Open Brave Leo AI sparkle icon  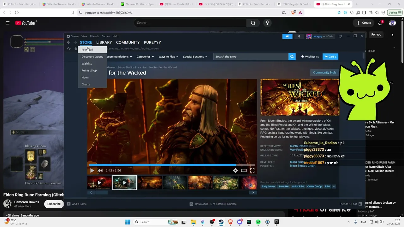pyautogui.click(x=377, y=13)
